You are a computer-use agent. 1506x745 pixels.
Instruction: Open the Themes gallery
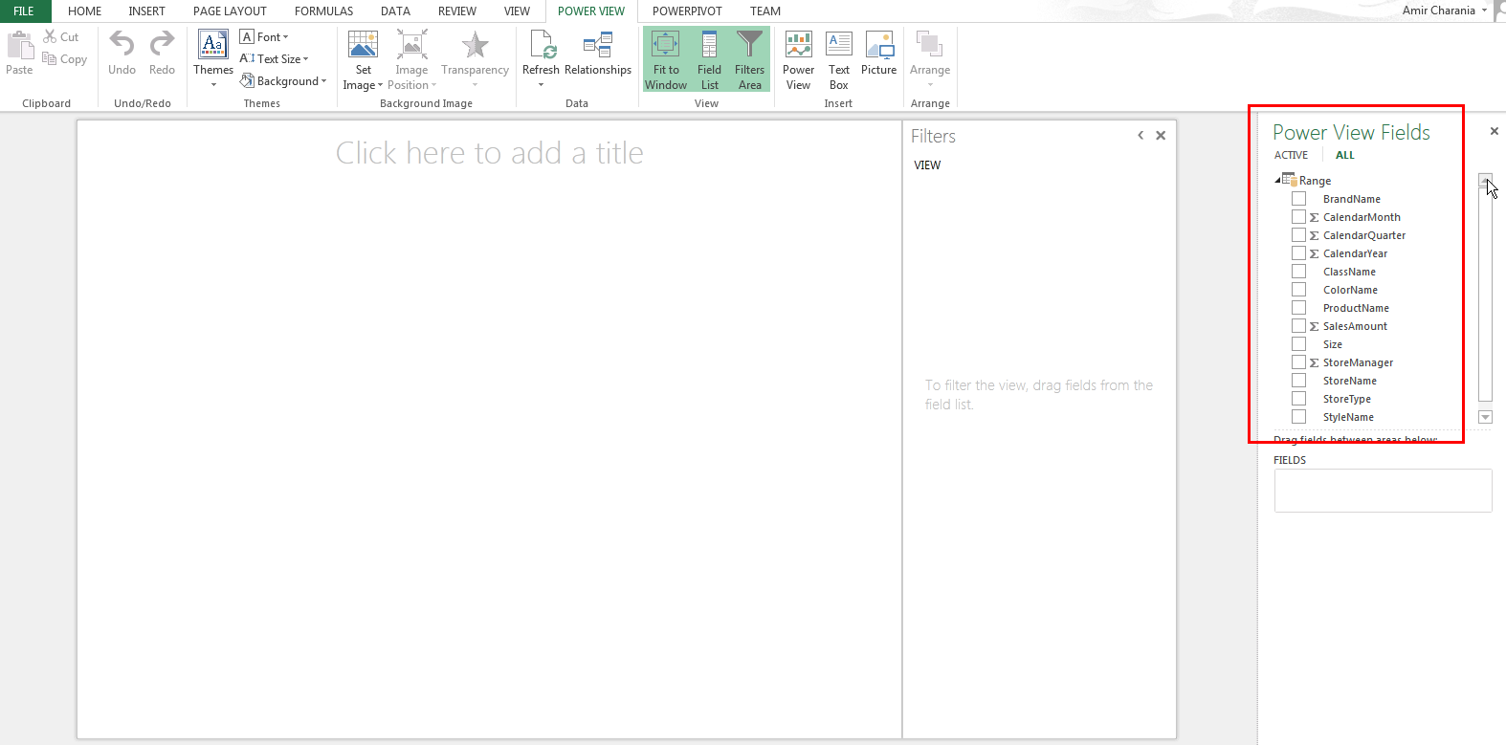[213, 58]
